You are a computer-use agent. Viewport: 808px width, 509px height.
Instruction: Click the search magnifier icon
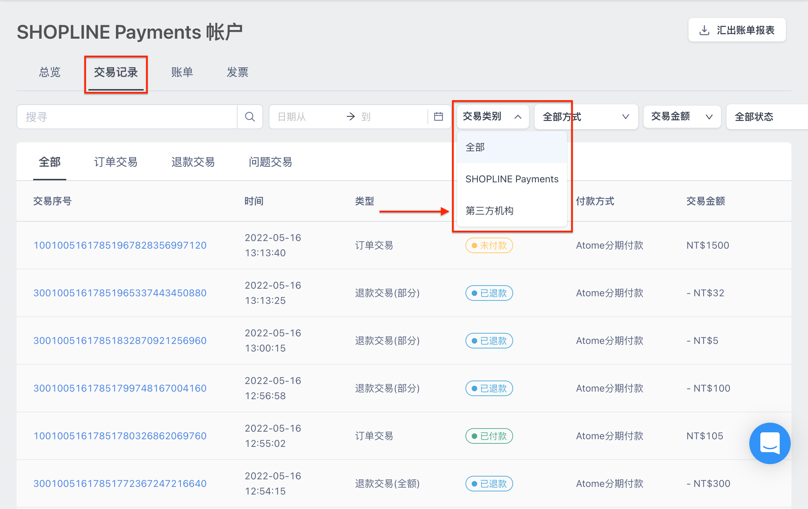(x=250, y=117)
